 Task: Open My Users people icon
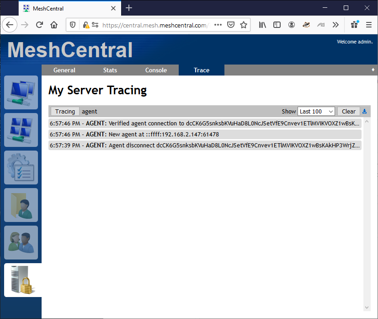coord(21,243)
